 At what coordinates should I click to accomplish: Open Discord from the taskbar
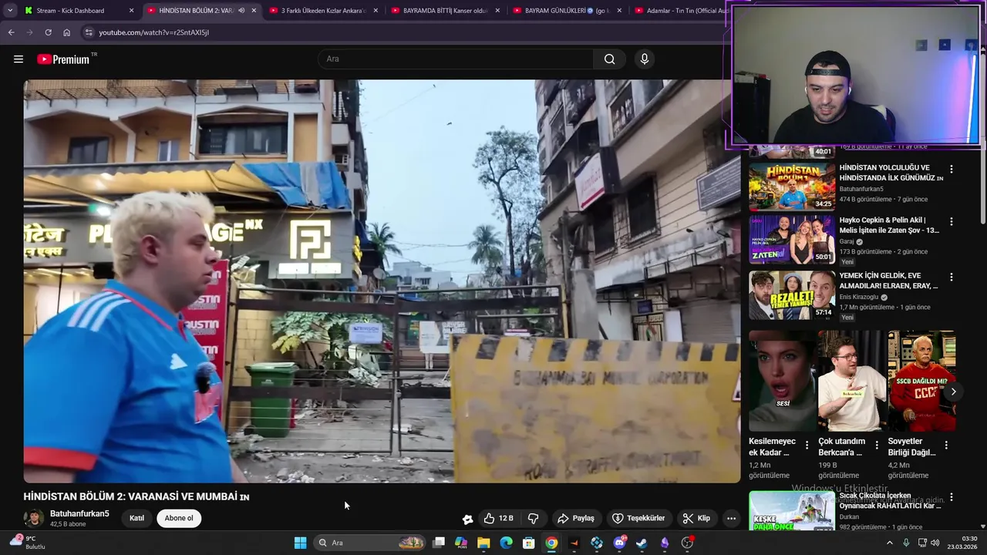[x=619, y=543]
